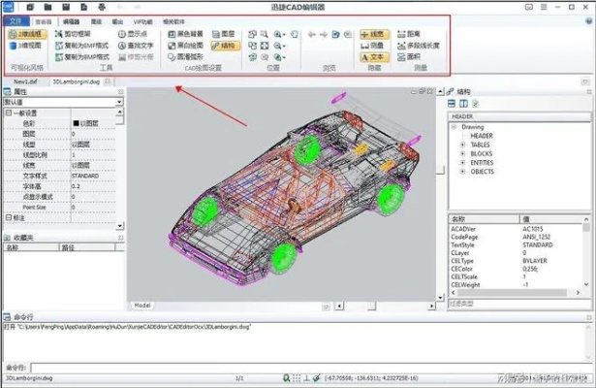The width and height of the screenshot is (596, 388).
Task: Click the pan hand icon
Action: click(x=295, y=34)
